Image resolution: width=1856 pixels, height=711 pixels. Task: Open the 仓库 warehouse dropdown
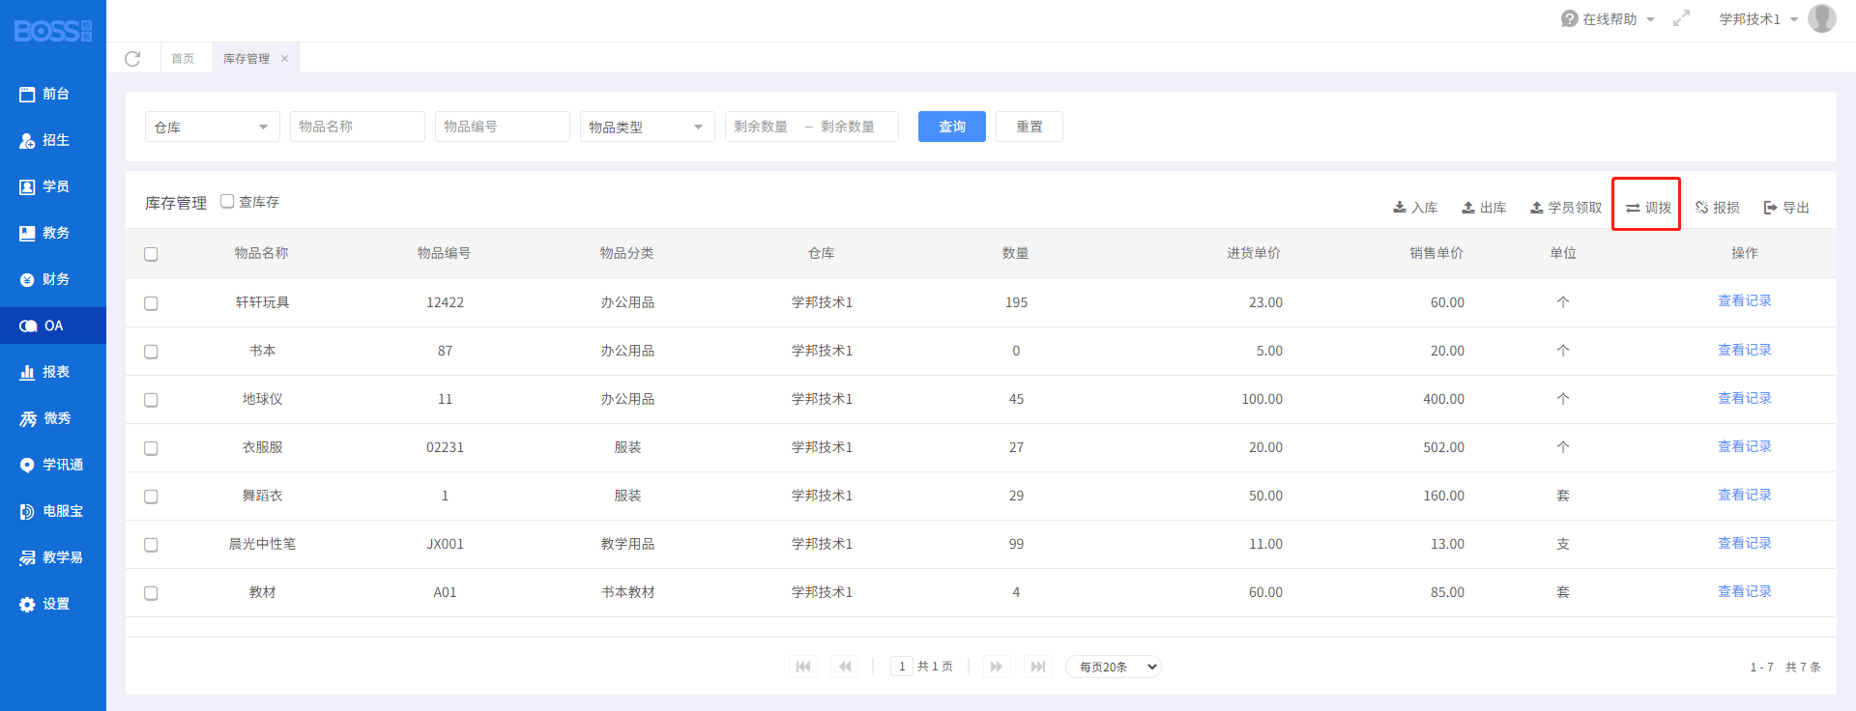click(213, 127)
